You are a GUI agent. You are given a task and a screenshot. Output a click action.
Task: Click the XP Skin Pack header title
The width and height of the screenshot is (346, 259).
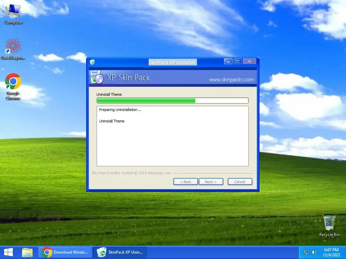(128, 78)
